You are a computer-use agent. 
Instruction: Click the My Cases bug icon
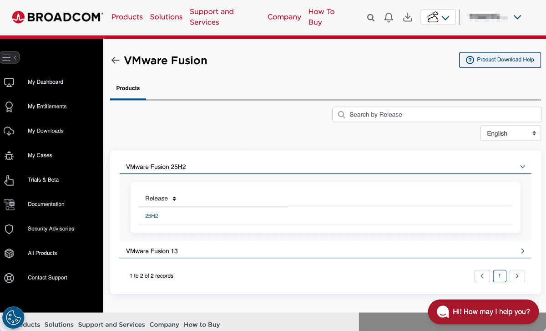9,156
